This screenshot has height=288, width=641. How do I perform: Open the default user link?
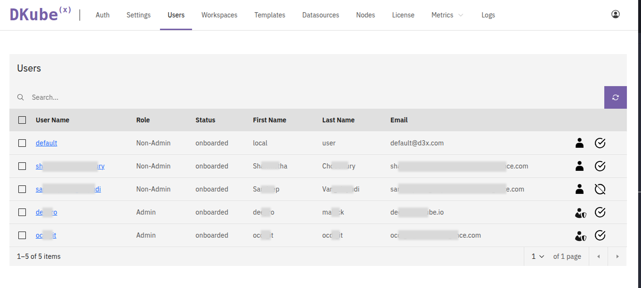pyautogui.click(x=46, y=143)
